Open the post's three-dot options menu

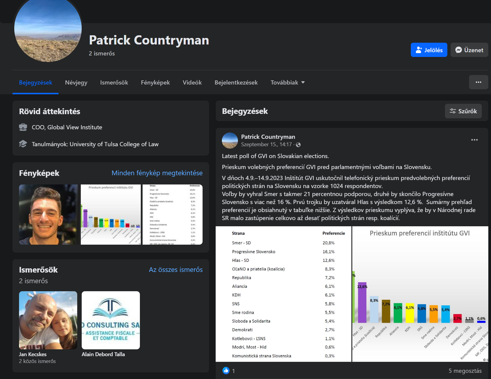point(474,140)
